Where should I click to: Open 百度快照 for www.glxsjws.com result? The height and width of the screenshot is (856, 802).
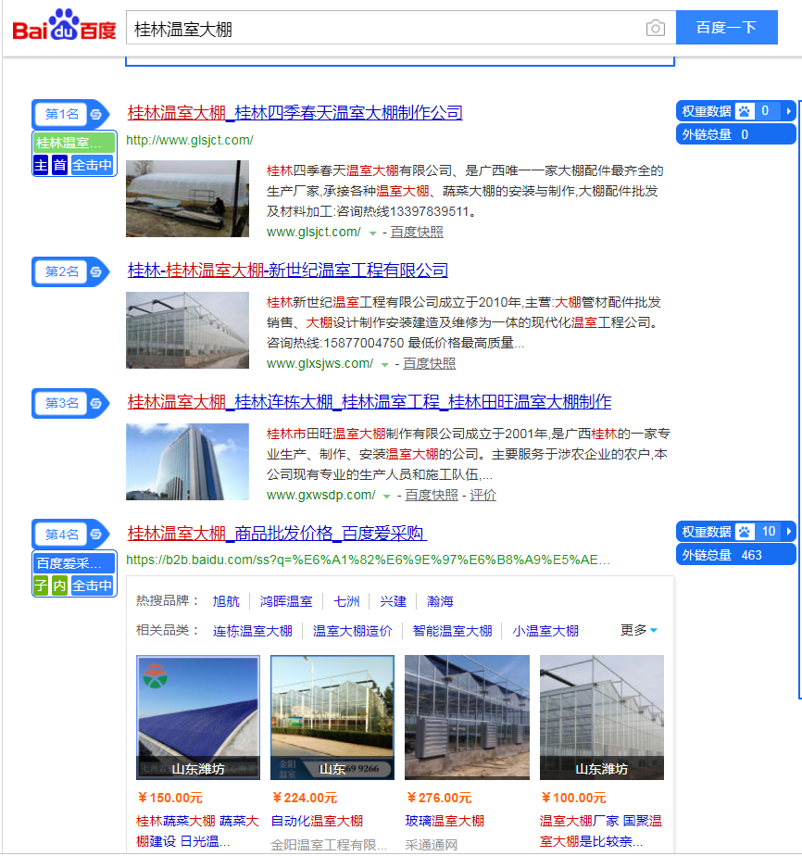[x=429, y=363]
